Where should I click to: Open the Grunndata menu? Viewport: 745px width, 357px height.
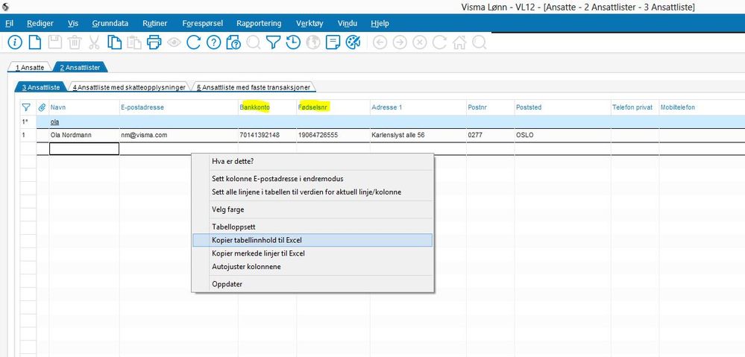click(x=110, y=23)
